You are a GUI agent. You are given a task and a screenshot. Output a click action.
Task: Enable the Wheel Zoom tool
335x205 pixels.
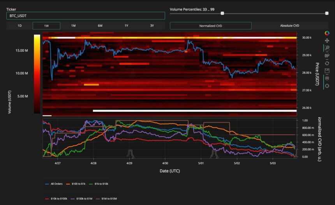pyautogui.click(x=327, y=56)
